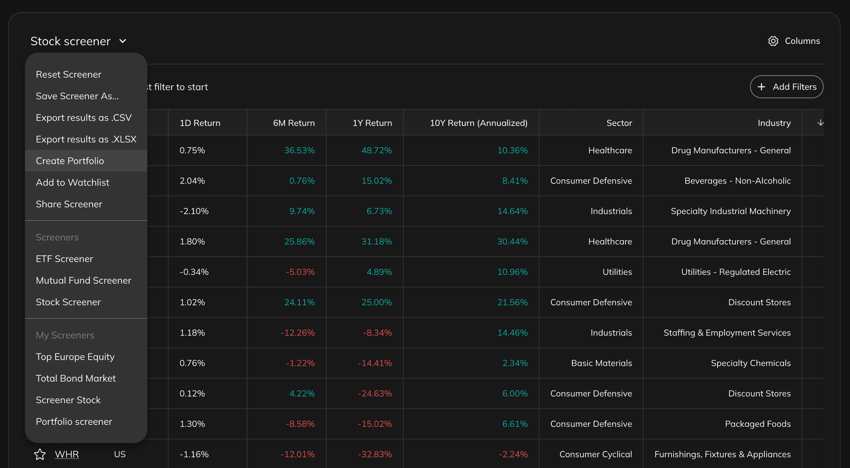This screenshot has width=850, height=468.
Task: Collapse the Stock screener dropdown chevron
Action: [122, 41]
